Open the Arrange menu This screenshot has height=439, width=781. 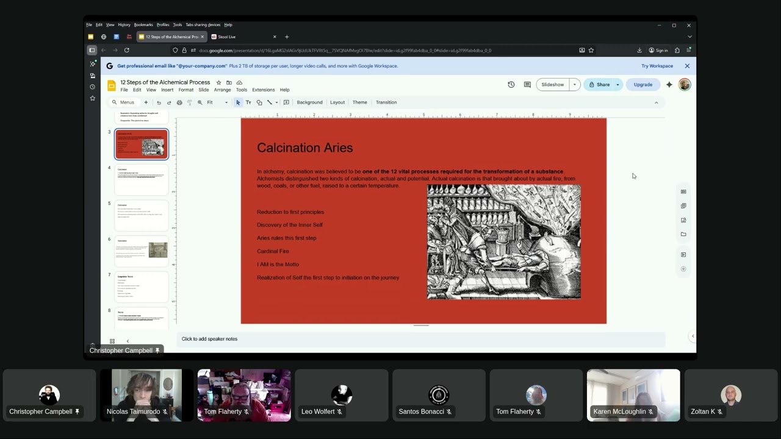tap(222, 90)
